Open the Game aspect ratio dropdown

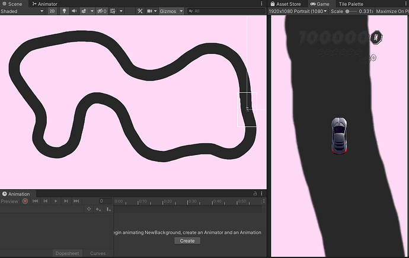click(298, 11)
